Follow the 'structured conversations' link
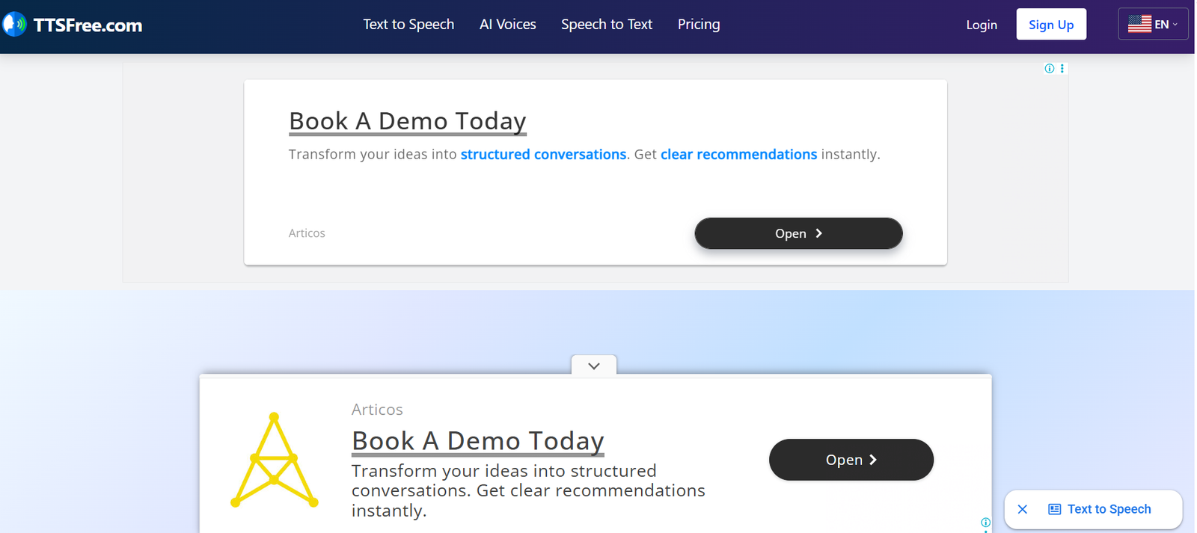 pyautogui.click(x=543, y=154)
